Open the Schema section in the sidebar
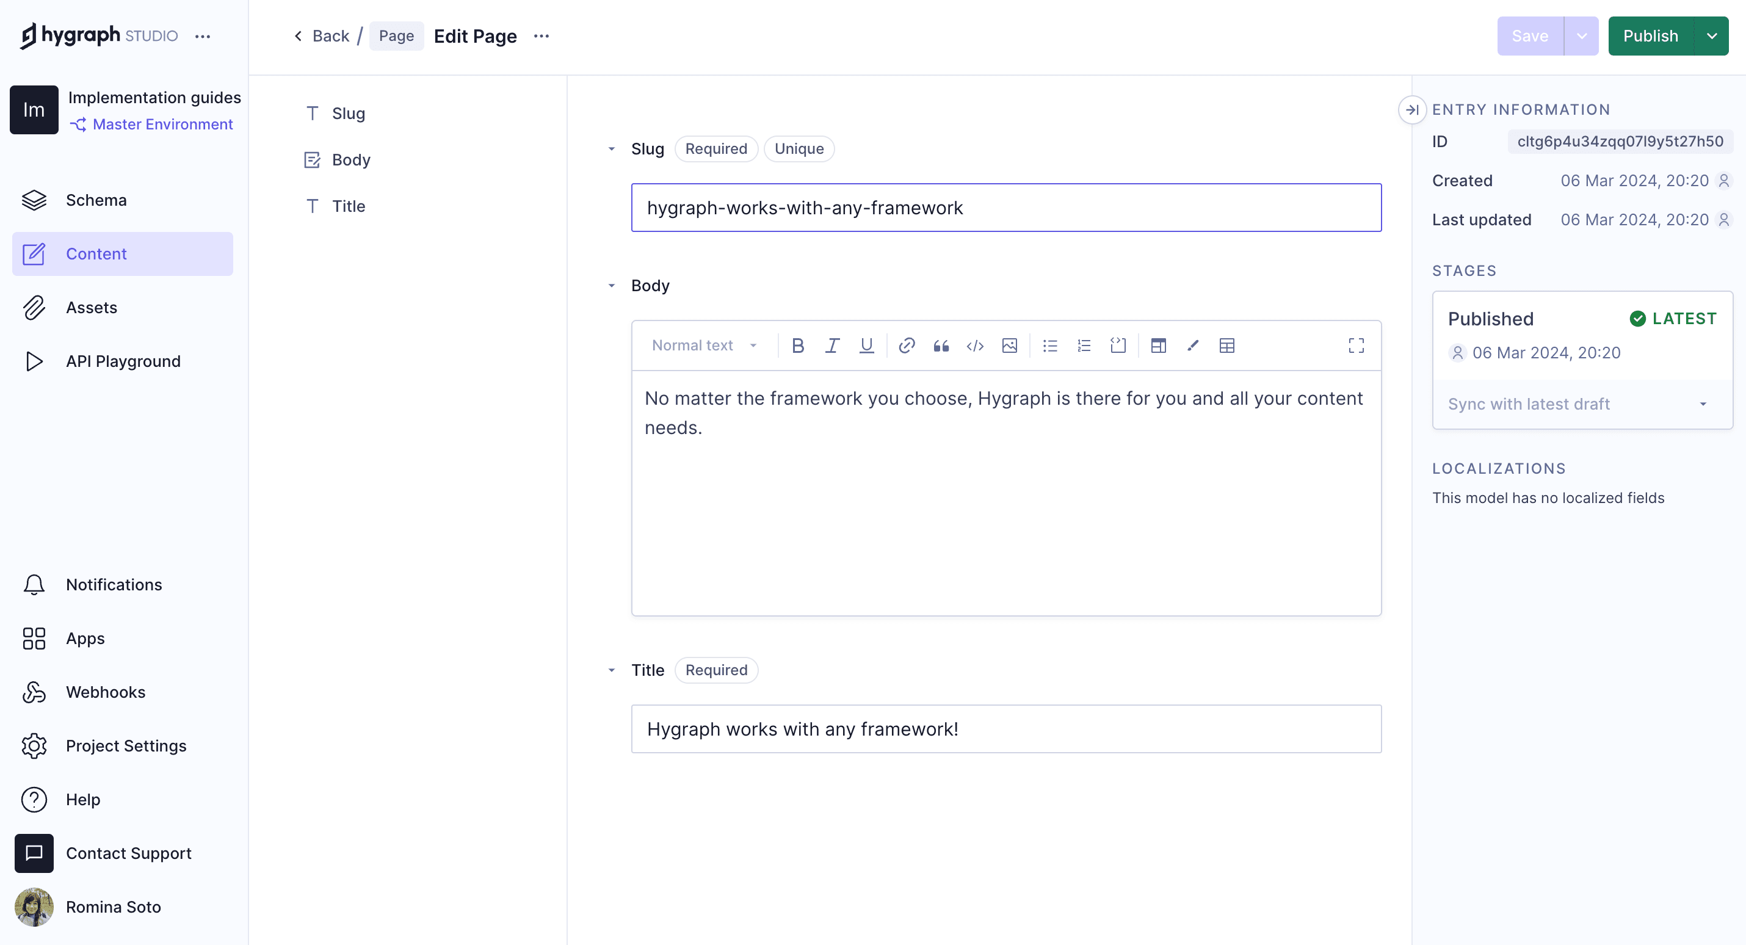Image resolution: width=1746 pixels, height=945 pixels. (96, 200)
